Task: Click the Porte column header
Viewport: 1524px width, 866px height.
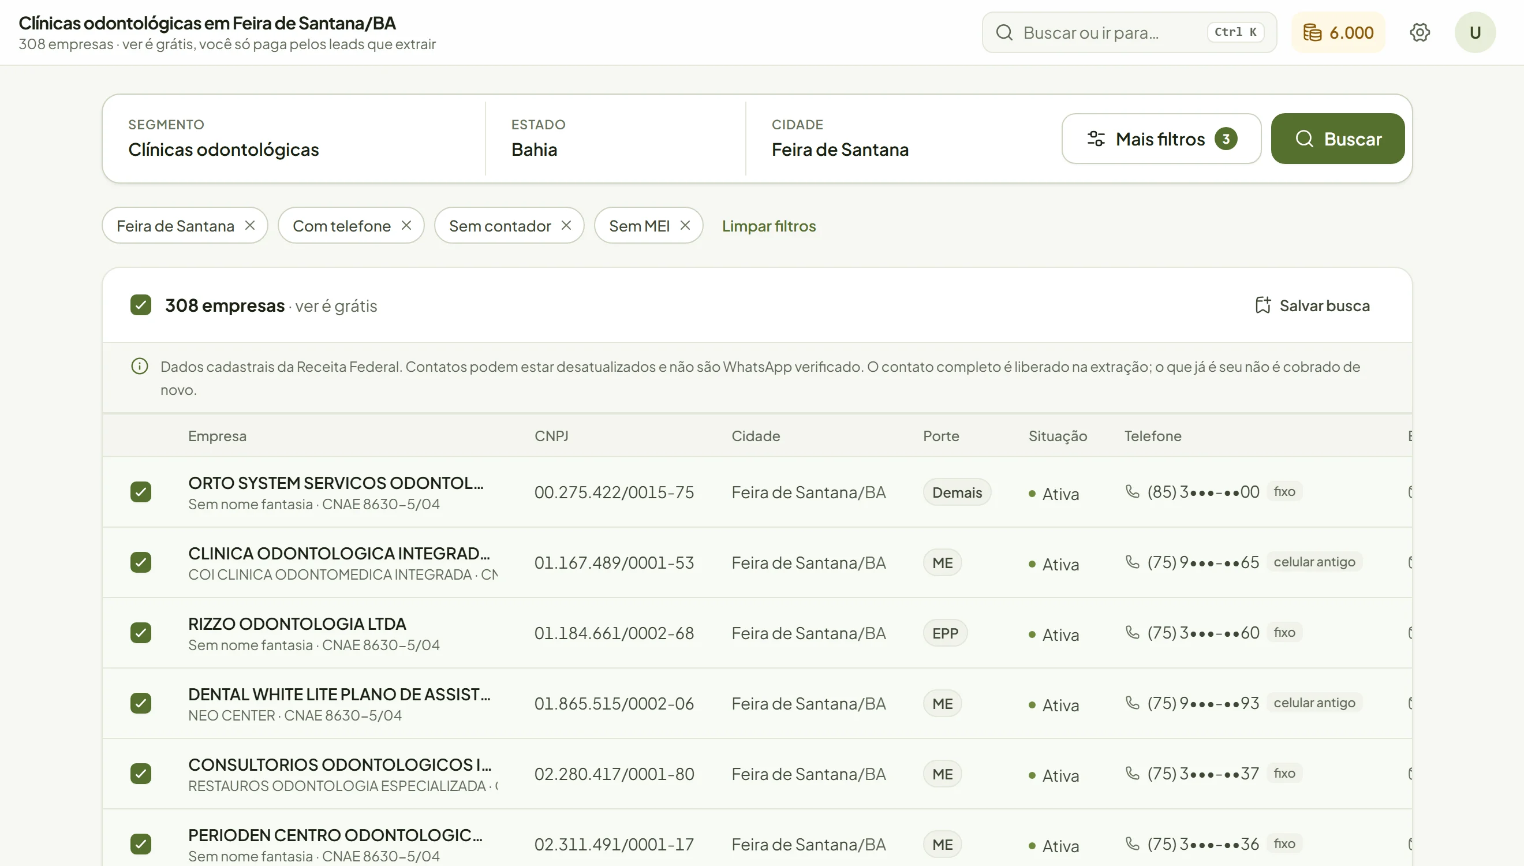Action: pos(941,436)
